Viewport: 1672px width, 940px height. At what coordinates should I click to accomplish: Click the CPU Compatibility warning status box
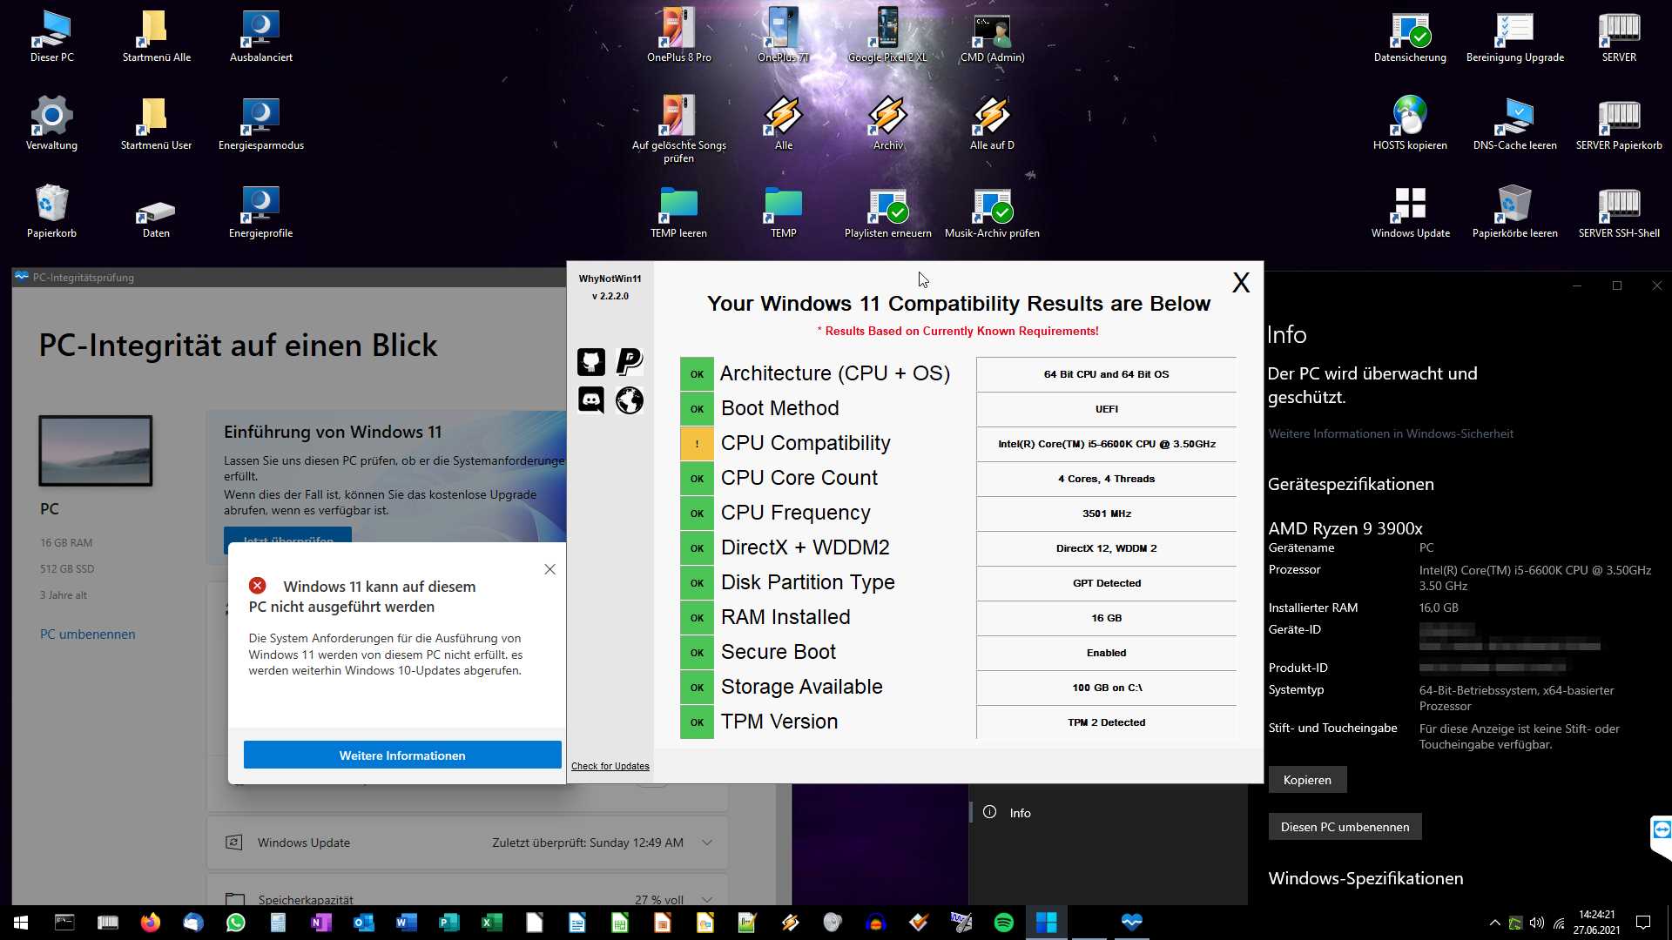pyautogui.click(x=697, y=444)
